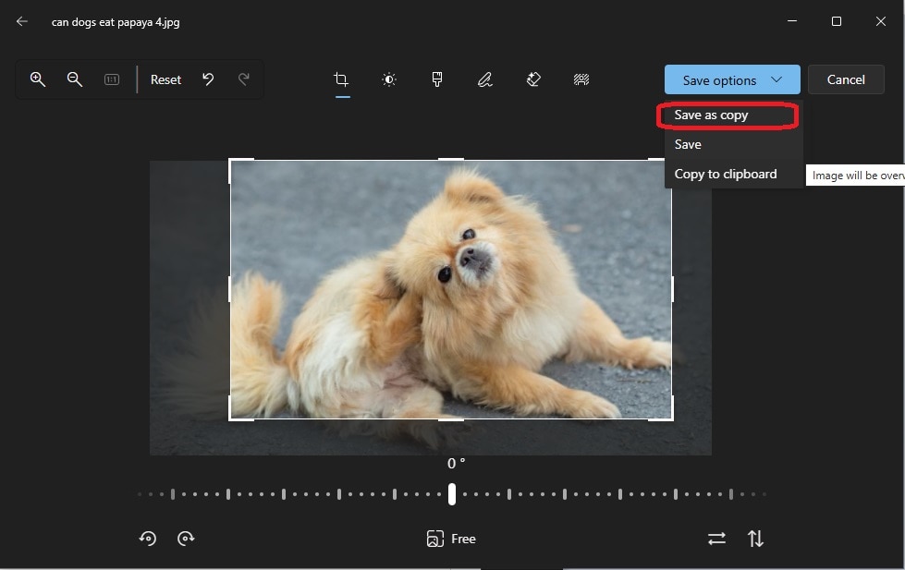
Task: Click the top-left crop corner handle
Action: [230, 161]
